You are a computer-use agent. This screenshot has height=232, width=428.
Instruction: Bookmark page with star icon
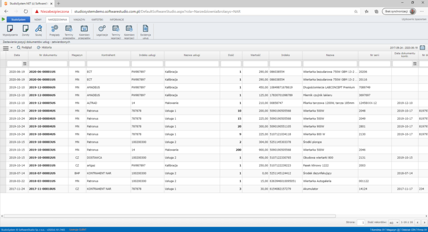coord(356,11)
